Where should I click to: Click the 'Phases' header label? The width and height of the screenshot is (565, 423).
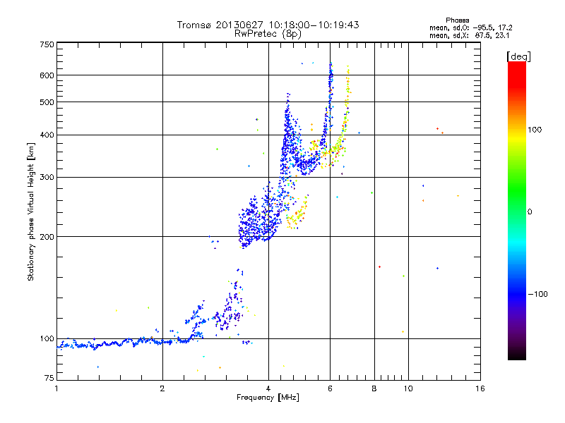pyautogui.click(x=457, y=20)
